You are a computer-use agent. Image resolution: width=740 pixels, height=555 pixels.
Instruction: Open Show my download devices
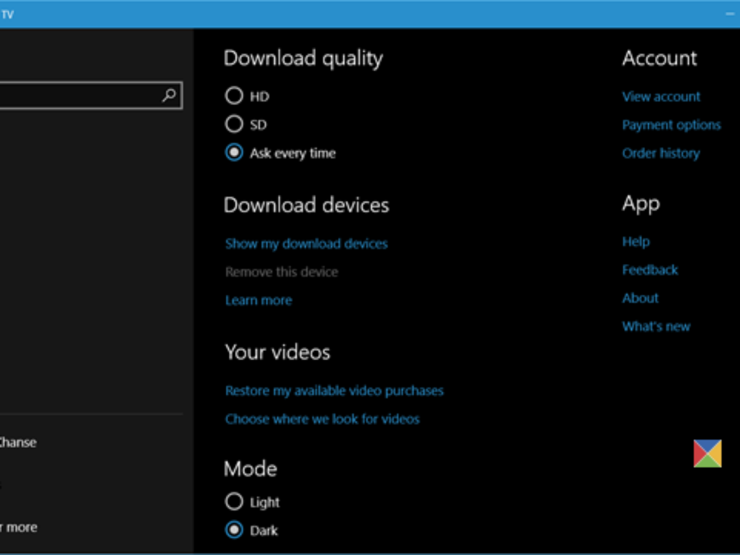coord(306,244)
